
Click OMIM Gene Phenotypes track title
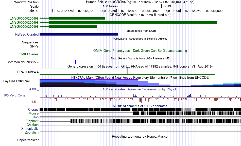pyautogui.click(x=140, y=51)
